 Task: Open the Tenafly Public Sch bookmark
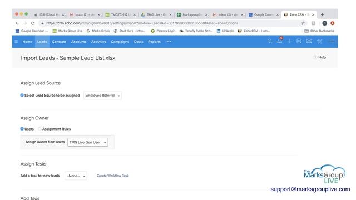pyautogui.click(x=196, y=31)
